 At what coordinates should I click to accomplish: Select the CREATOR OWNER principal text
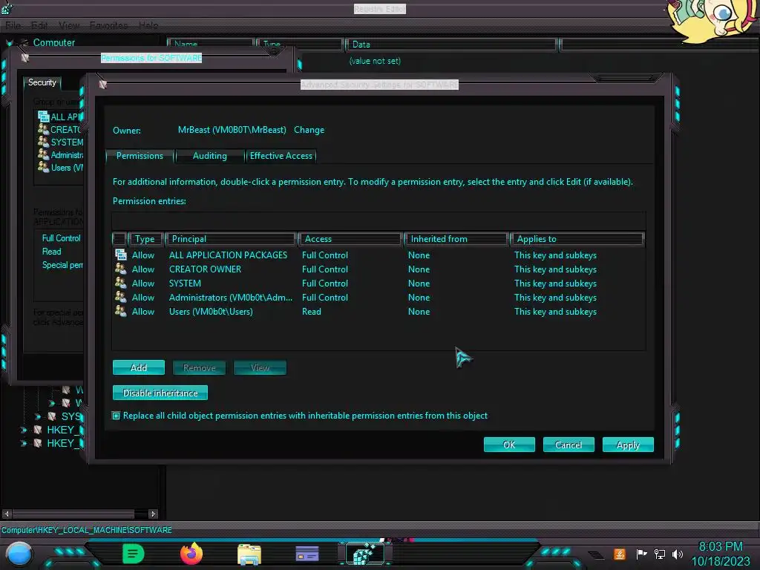click(205, 269)
